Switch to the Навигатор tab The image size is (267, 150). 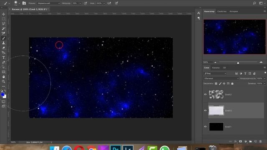[209, 11]
